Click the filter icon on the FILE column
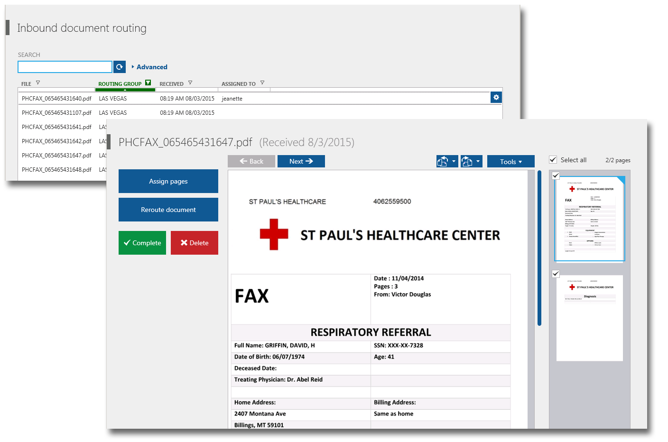The image size is (668, 442). point(37,83)
